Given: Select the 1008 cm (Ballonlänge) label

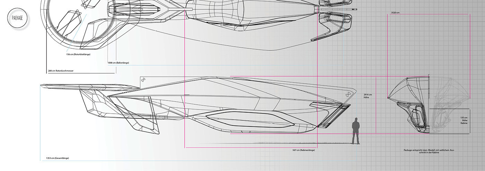Looking at the screenshot, I should [118, 63].
